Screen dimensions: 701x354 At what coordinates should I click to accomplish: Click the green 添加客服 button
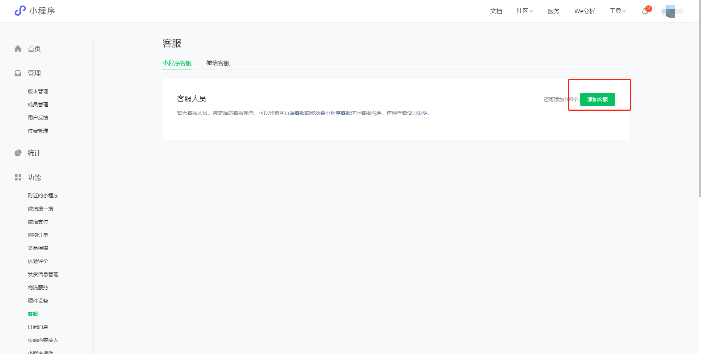coord(597,99)
